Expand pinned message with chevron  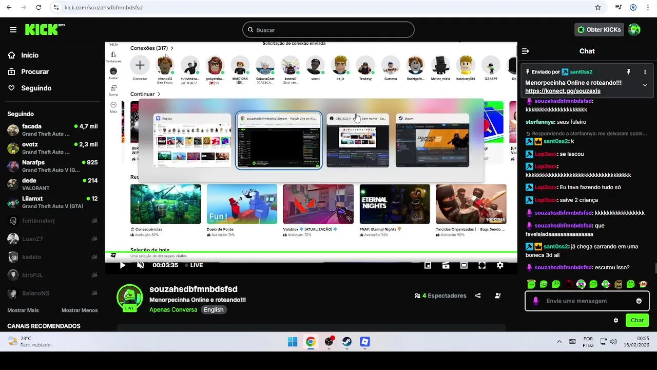pyautogui.click(x=645, y=85)
